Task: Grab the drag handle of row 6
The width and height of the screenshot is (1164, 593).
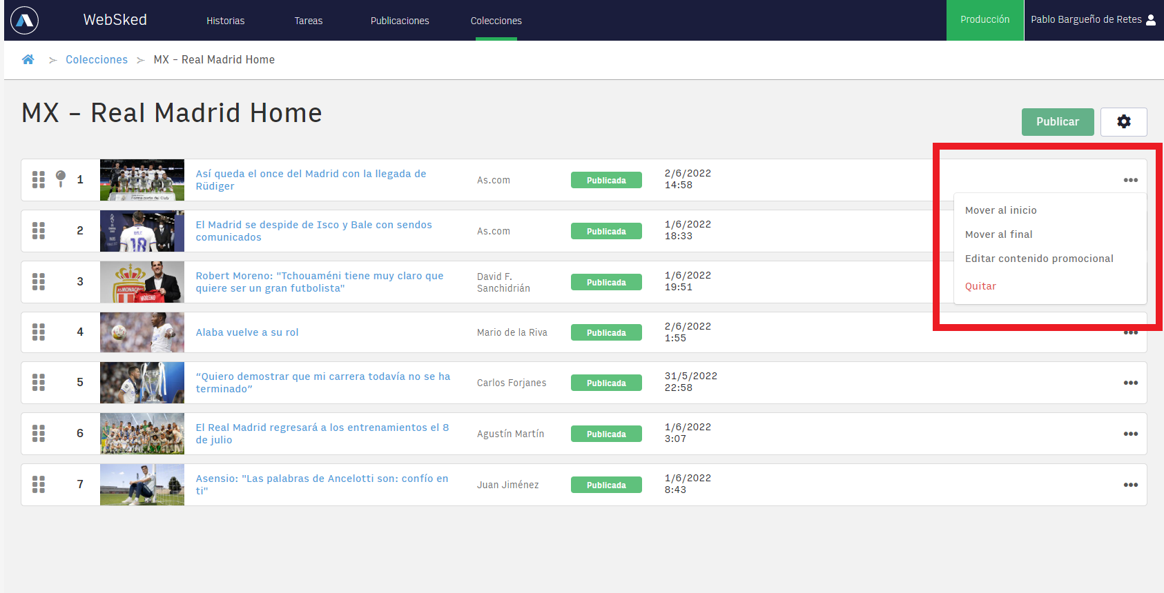Action: point(39,434)
